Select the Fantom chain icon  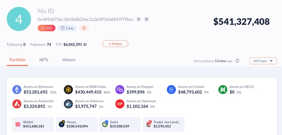click(171, 90)
